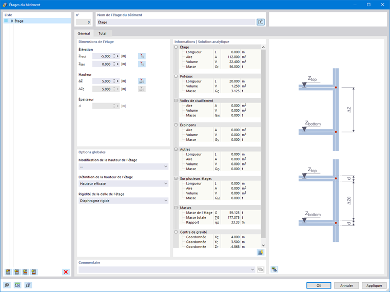Open the Rigidité de la dalle dropdown
This screenshot has width=390, height=292.
(x=123, y=201)
